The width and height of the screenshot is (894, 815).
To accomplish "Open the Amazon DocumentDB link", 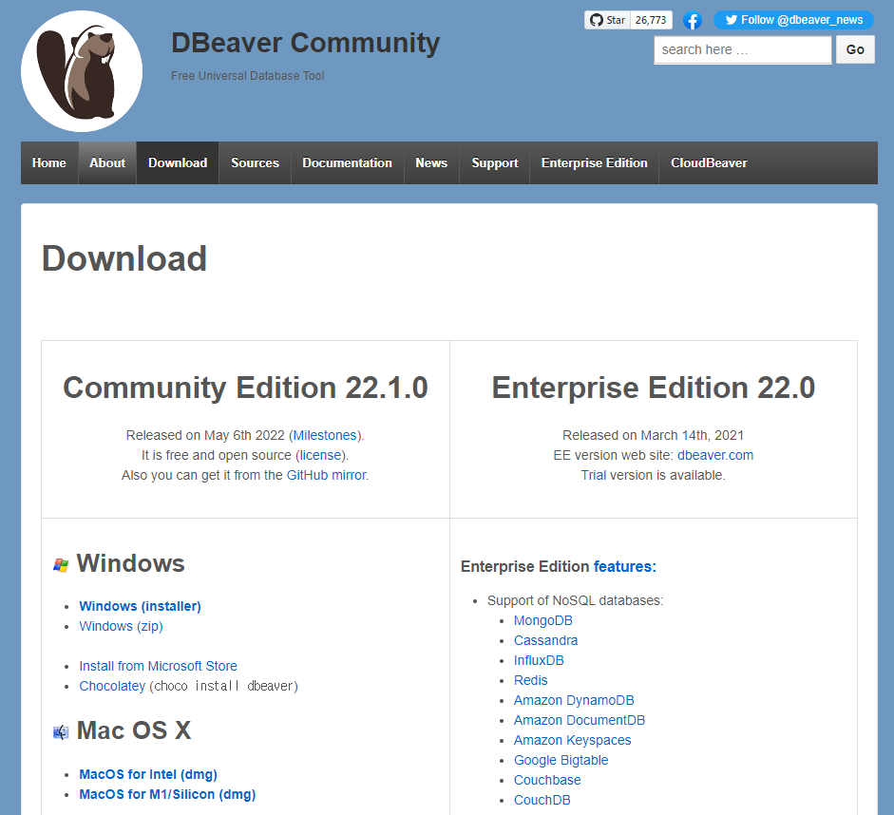I will pos(580,720).
